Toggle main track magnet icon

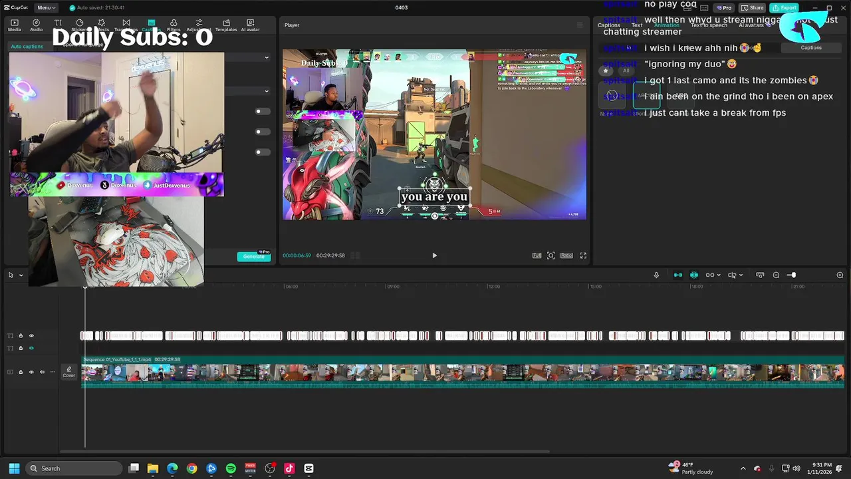[x=678, y=275]
